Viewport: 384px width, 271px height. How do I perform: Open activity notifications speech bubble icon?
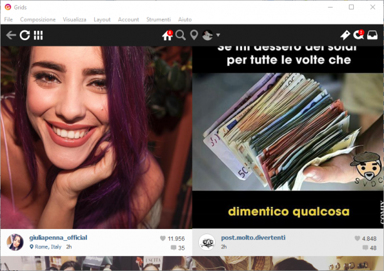[x=358, y=35]
